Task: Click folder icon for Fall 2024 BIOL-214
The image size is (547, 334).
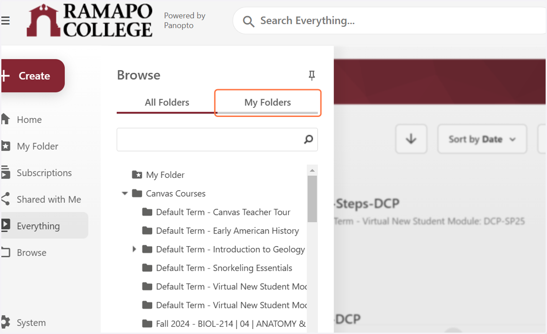Action: click(147, 324)
